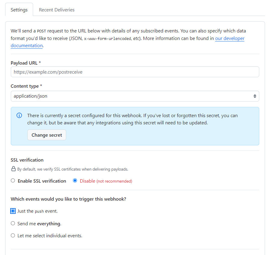
Task: Open the Content type application/json dropdown
Action: coord(135,96)
